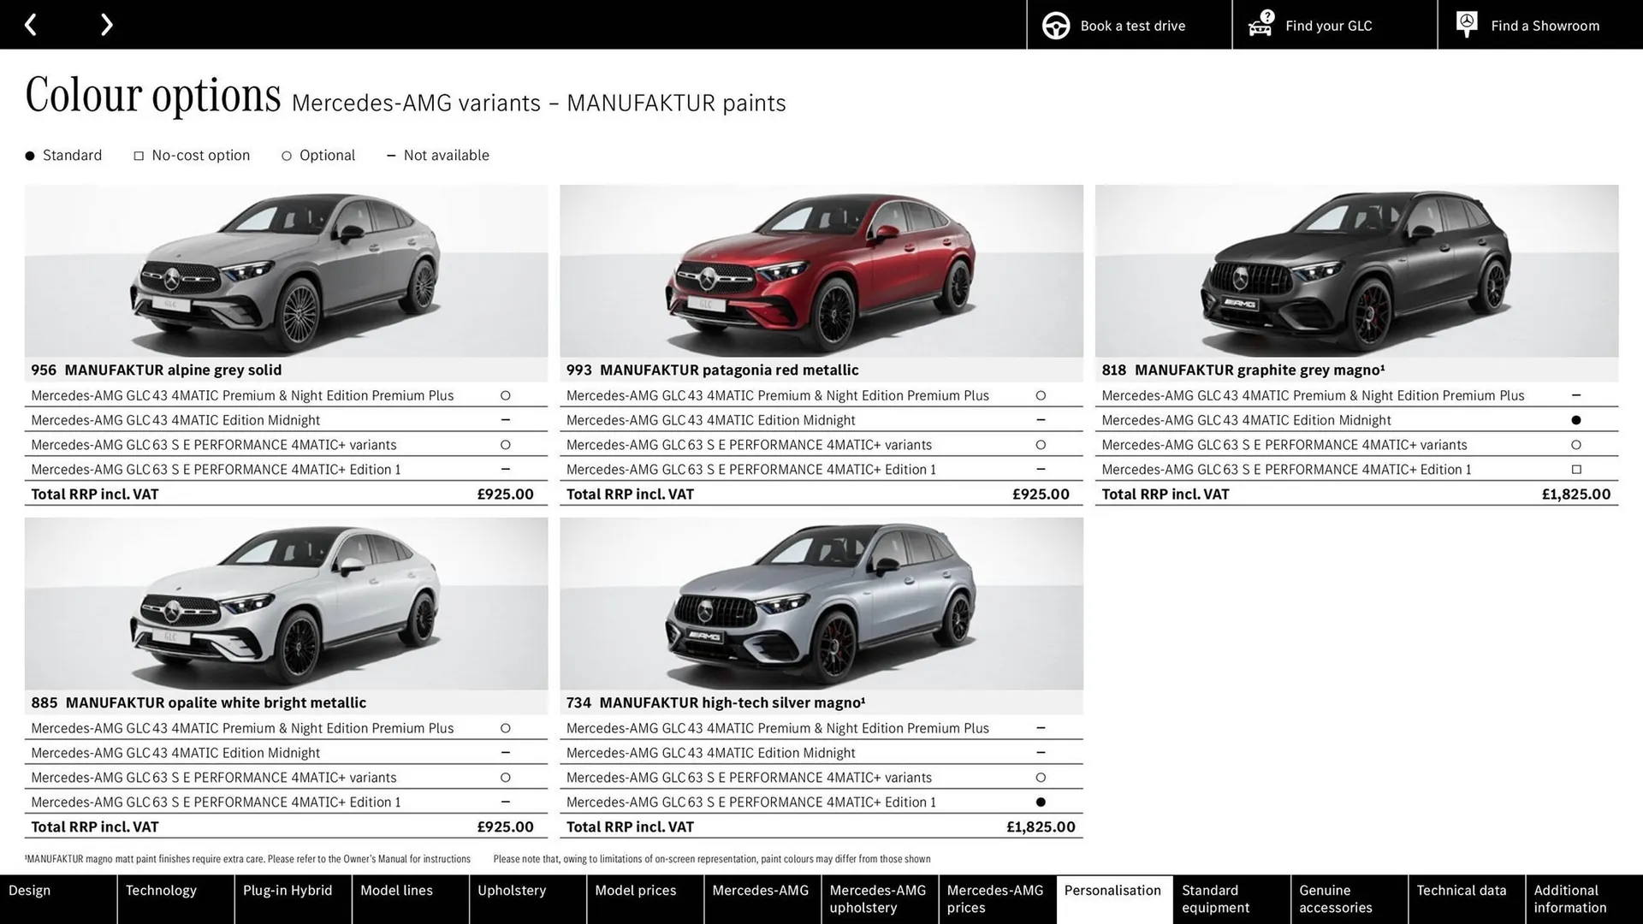Click the Find a Showroom link
This screenshot has height=924, width=1643.
(1545, 26)
